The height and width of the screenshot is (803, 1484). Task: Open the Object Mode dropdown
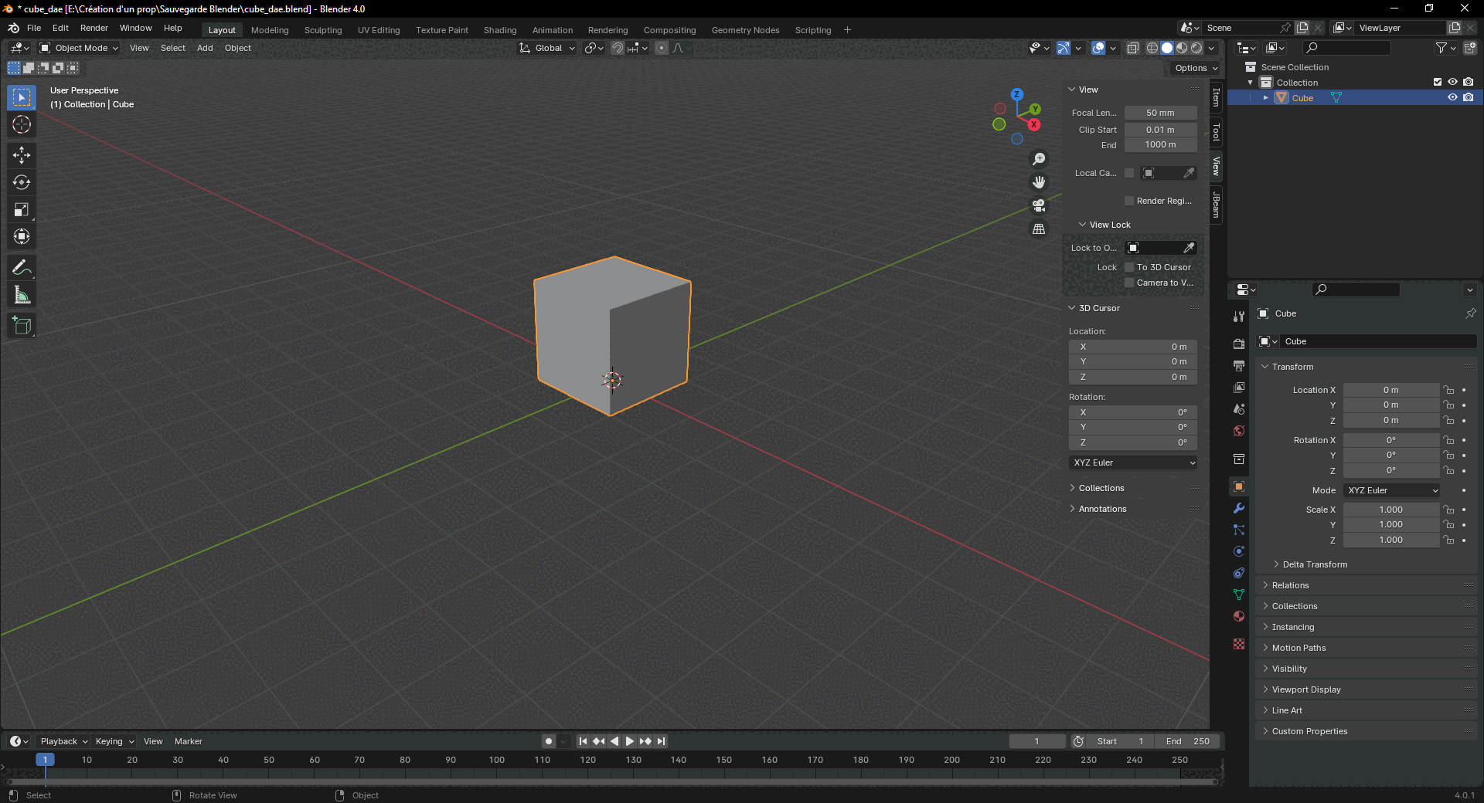[x=80, y=48]
